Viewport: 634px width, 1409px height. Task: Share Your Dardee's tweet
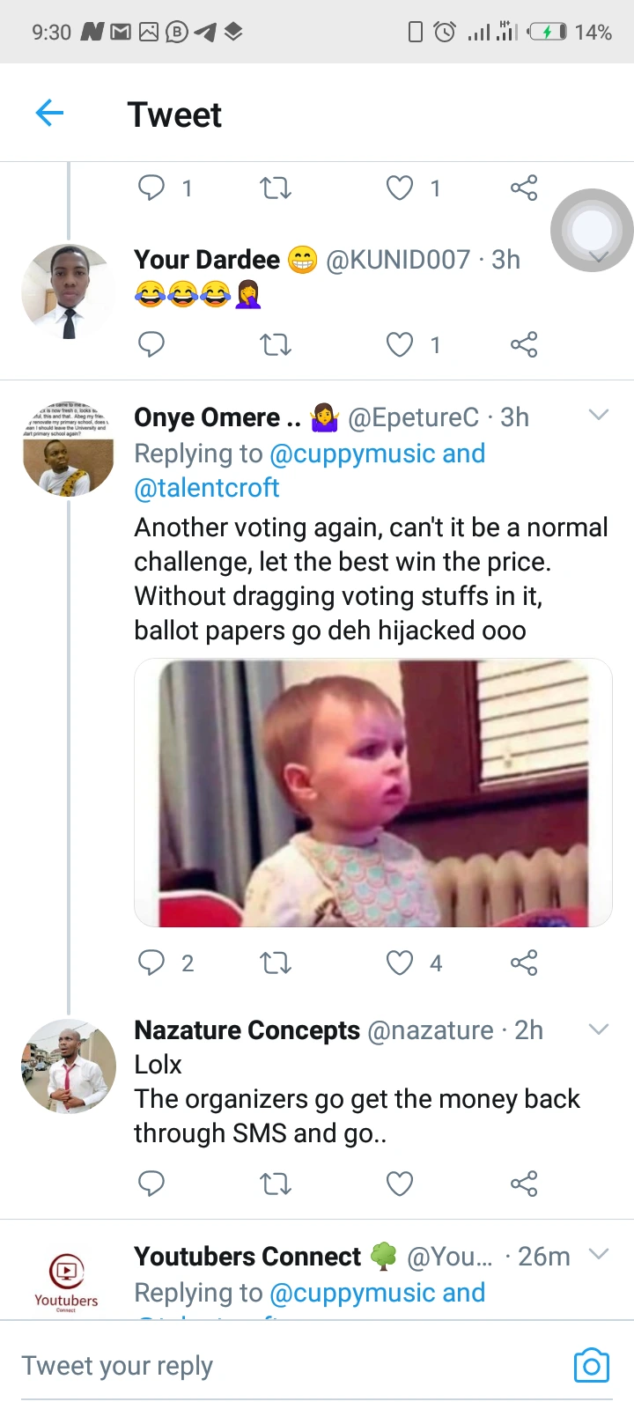coord(524,344)
